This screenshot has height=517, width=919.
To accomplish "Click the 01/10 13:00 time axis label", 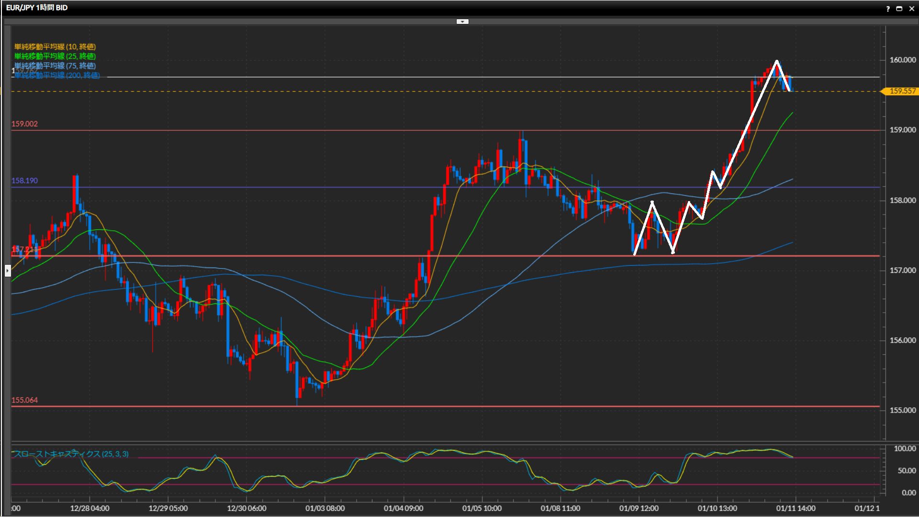I will (x=717, y=508).
